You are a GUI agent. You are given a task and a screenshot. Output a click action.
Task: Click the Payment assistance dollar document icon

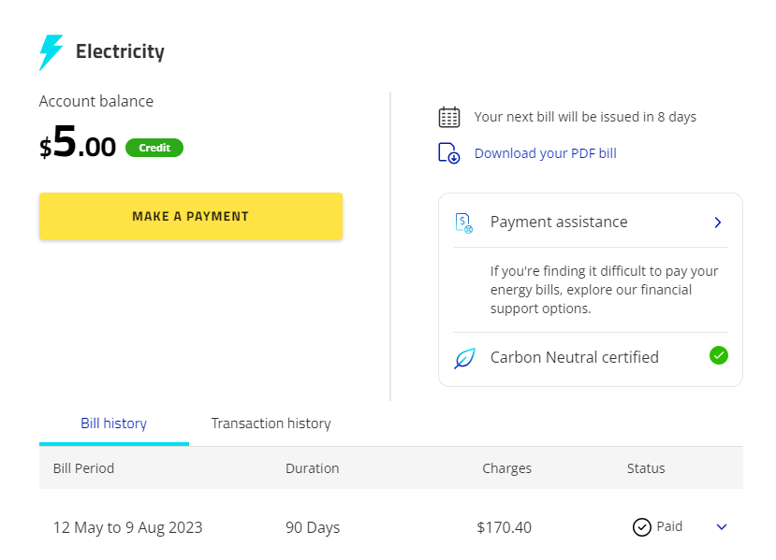(464, 223)
